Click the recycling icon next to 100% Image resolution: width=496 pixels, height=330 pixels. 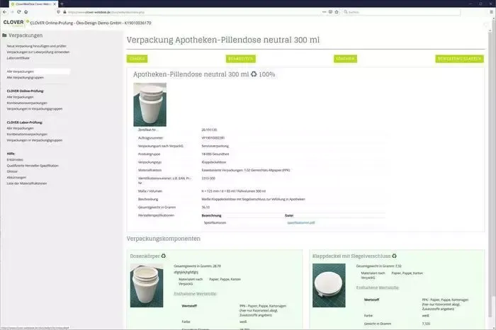[x=254, y=74]
